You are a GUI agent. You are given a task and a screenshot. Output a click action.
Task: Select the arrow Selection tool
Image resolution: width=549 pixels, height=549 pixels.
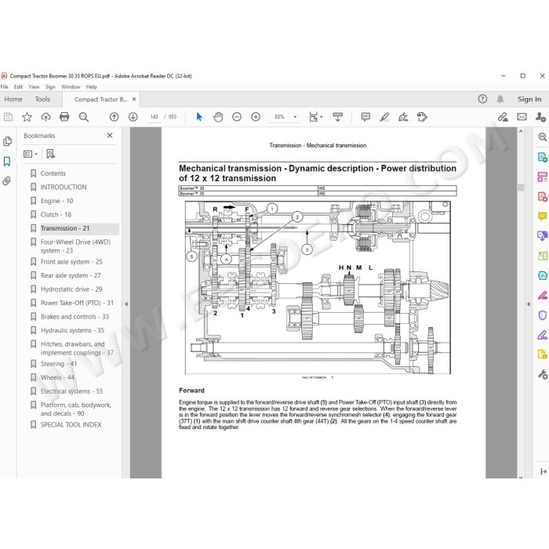199,117
